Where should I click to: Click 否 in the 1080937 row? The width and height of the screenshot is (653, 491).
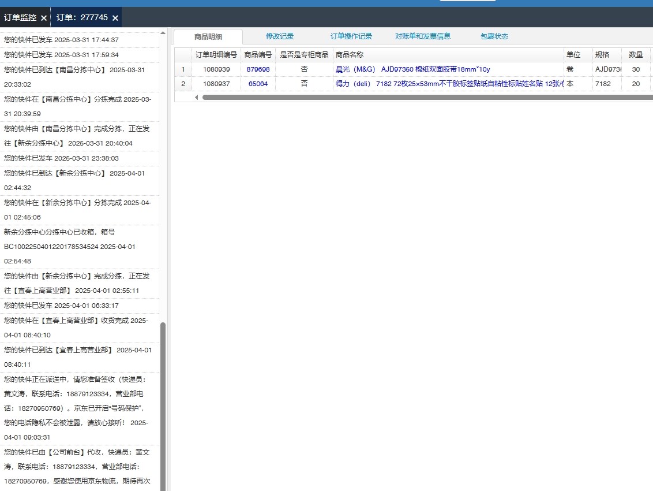pyautogui.click(x=304, y=84)
